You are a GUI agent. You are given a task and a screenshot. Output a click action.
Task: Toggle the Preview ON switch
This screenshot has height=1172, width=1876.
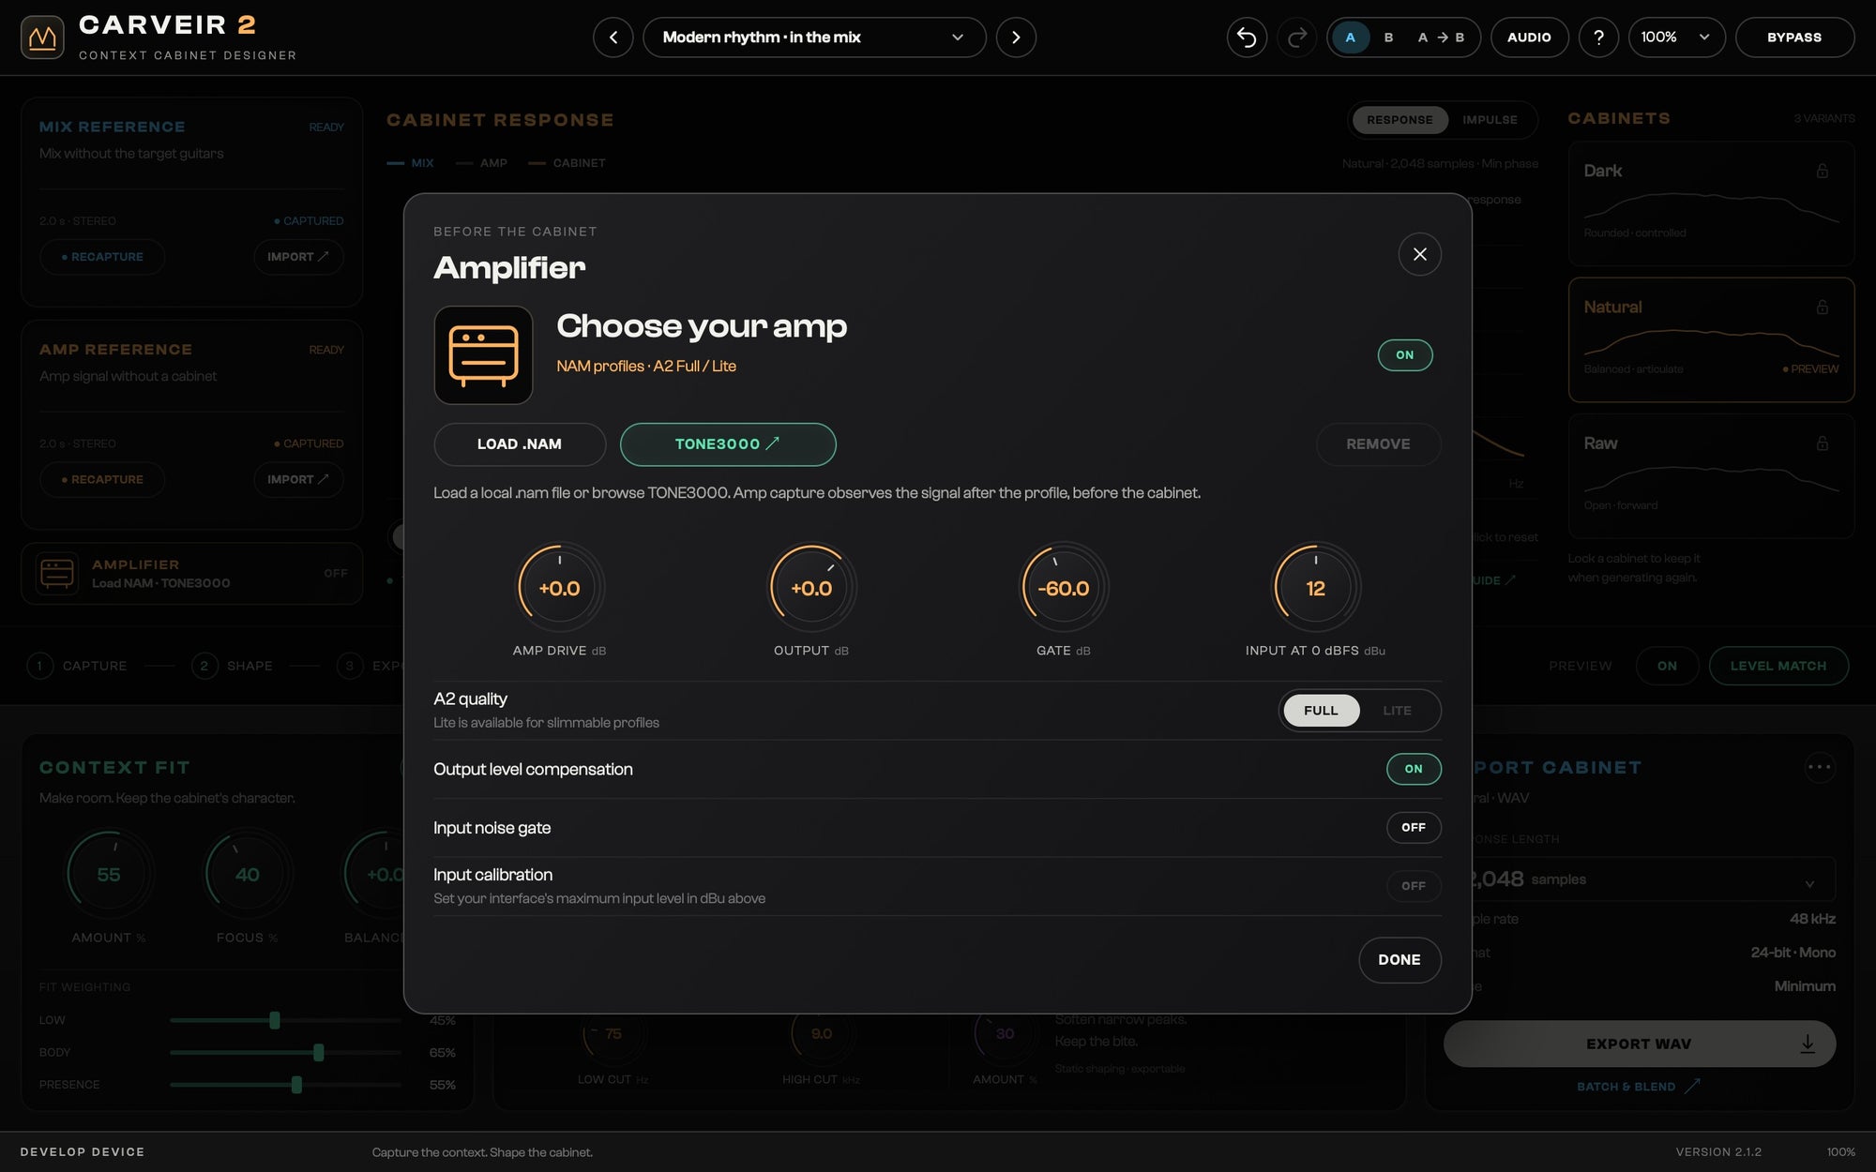click(x=1667, y=666)
